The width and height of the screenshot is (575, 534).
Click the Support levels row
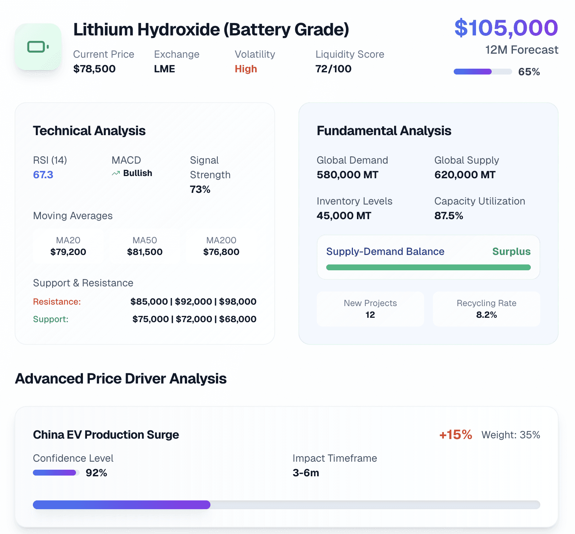[x=145, y=319]
